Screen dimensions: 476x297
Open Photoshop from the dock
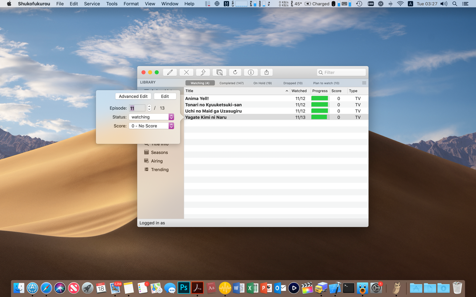[x=184, y=288]
